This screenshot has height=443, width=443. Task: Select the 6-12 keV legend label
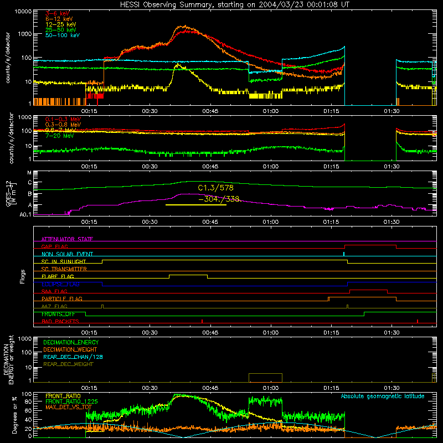(59, 19)
